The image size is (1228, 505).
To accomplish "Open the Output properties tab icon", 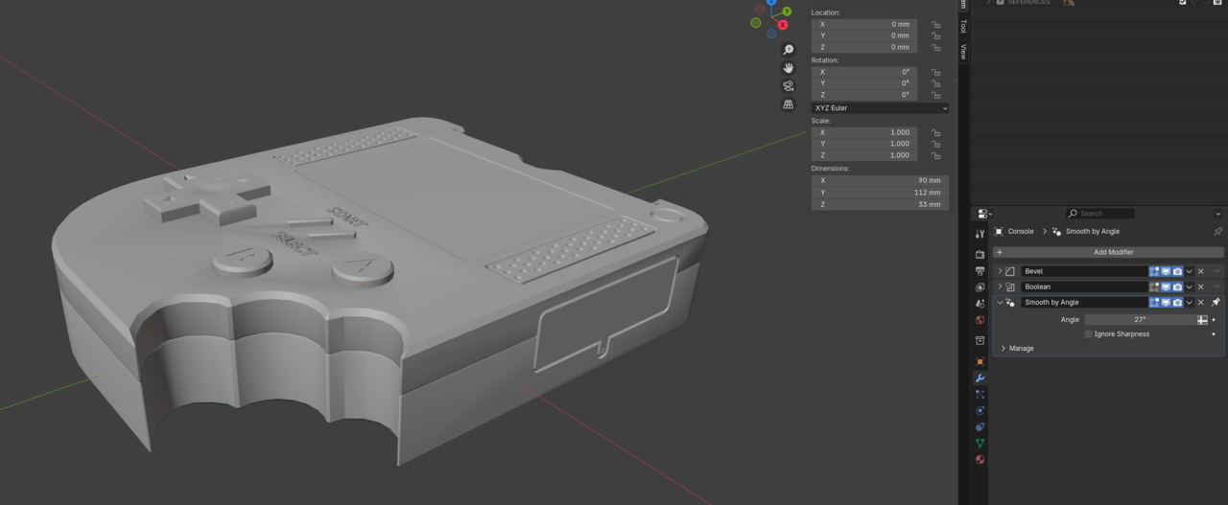I will 980,271.
